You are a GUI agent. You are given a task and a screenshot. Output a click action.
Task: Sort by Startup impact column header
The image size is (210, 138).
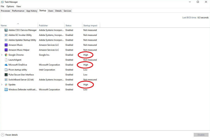pos(90,26)
